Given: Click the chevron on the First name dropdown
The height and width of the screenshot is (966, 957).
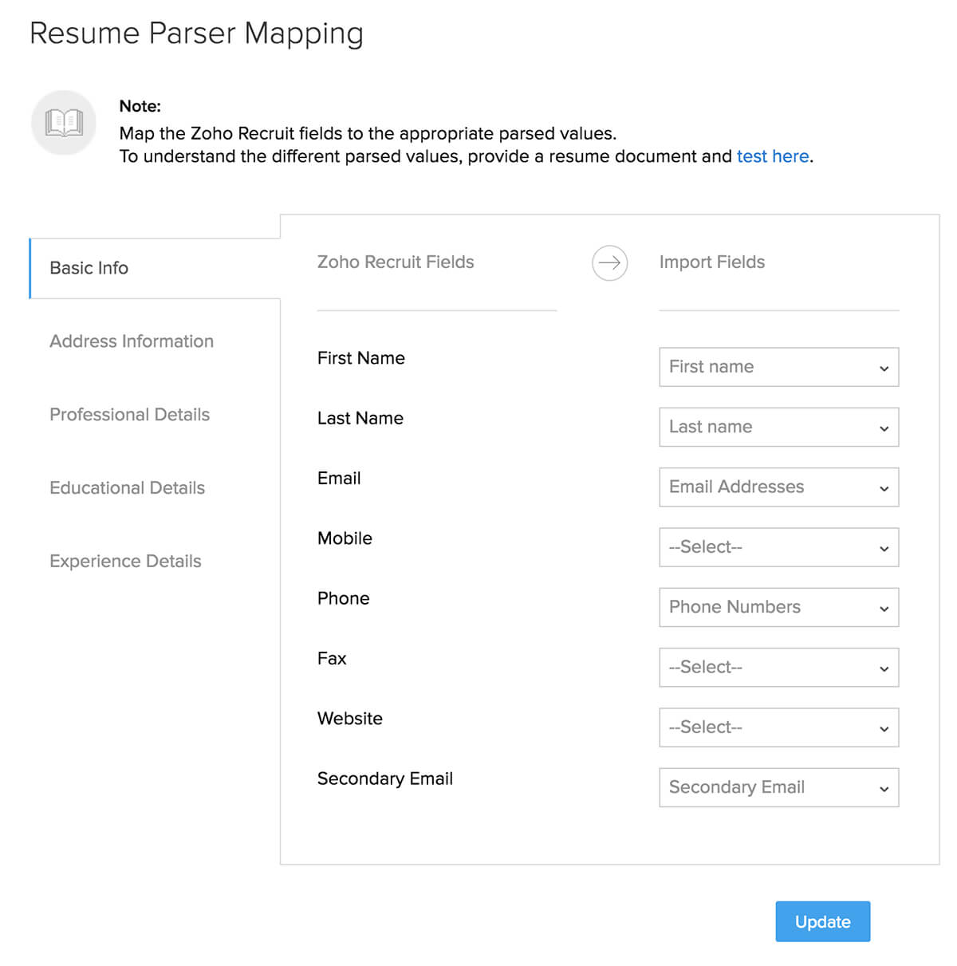Looking at the screenshot, I should tap(883, 368).
